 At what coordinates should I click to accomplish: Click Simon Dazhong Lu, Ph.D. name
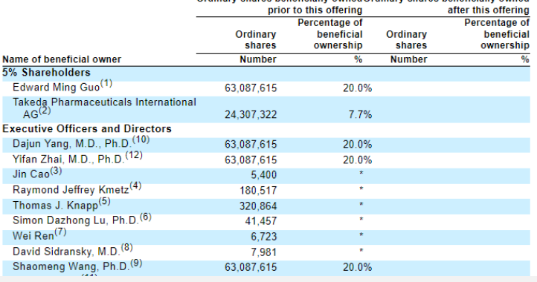coord(76,220)
